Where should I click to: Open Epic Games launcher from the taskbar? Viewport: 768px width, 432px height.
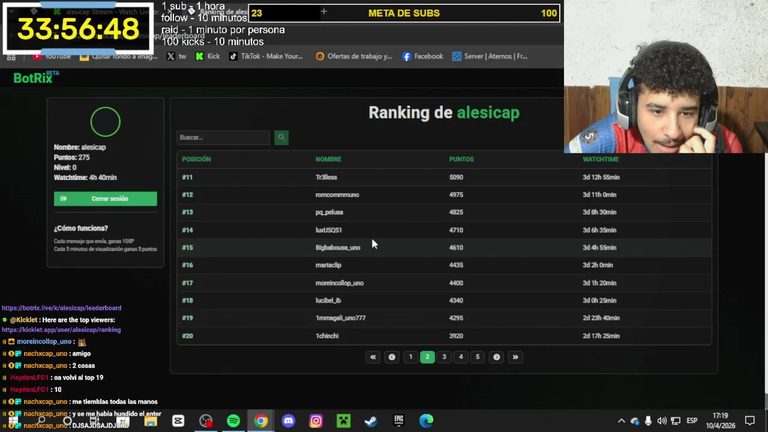click(398, 421)
